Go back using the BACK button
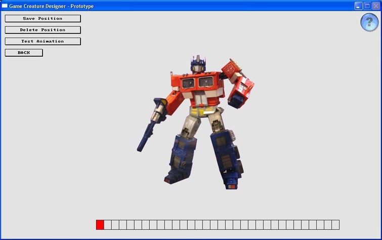 point(24,53)
